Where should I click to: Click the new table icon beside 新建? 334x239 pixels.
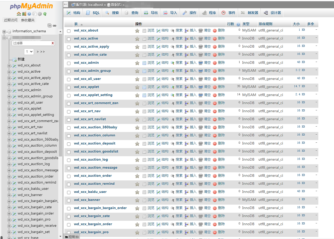click(x=14, y=59)
